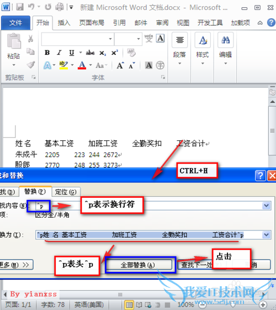Click the Redo icon in quick access toolbar
Screen dimensions: 276x310
click(x=48, y=7)
